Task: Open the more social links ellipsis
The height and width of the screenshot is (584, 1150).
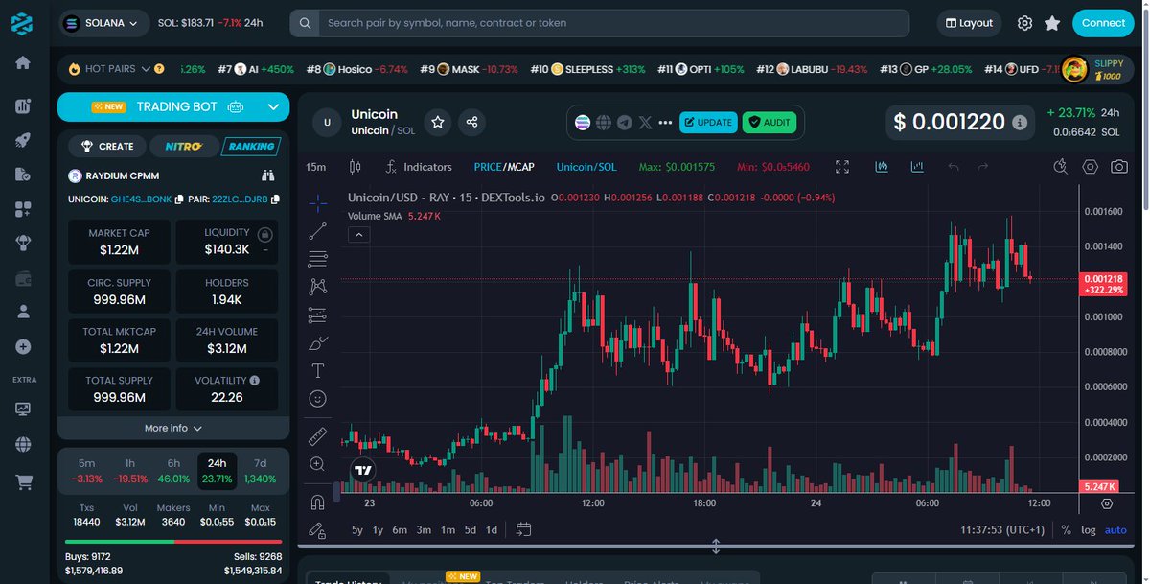Action: tap(666, 123)
